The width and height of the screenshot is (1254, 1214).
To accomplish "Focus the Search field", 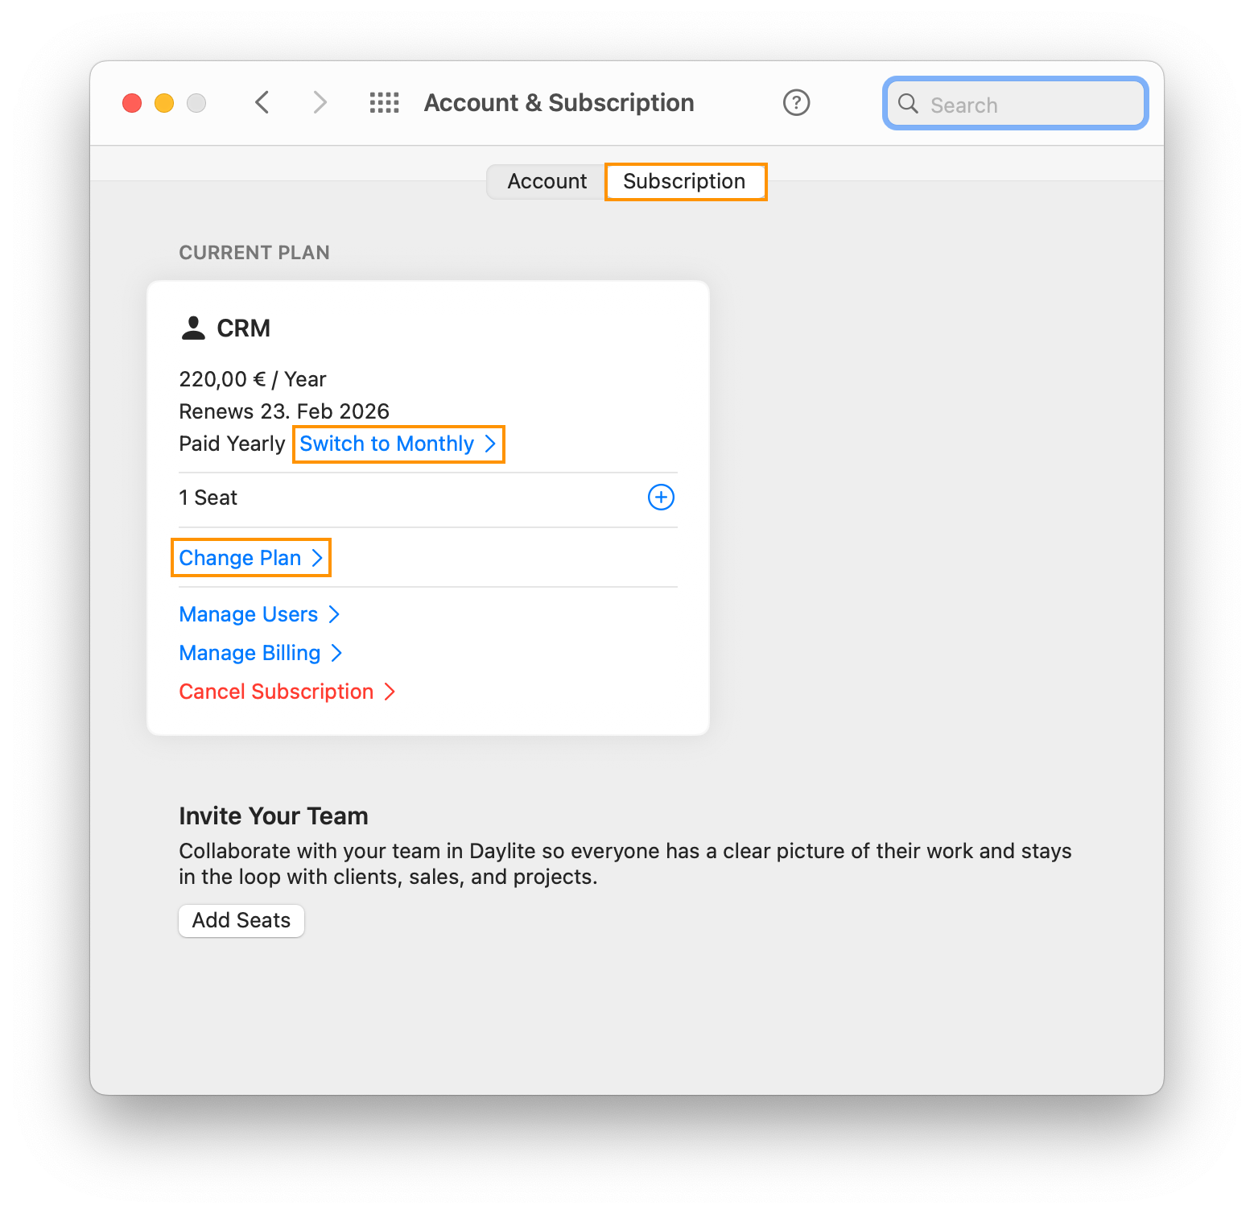I will [x=1016, y=103].
